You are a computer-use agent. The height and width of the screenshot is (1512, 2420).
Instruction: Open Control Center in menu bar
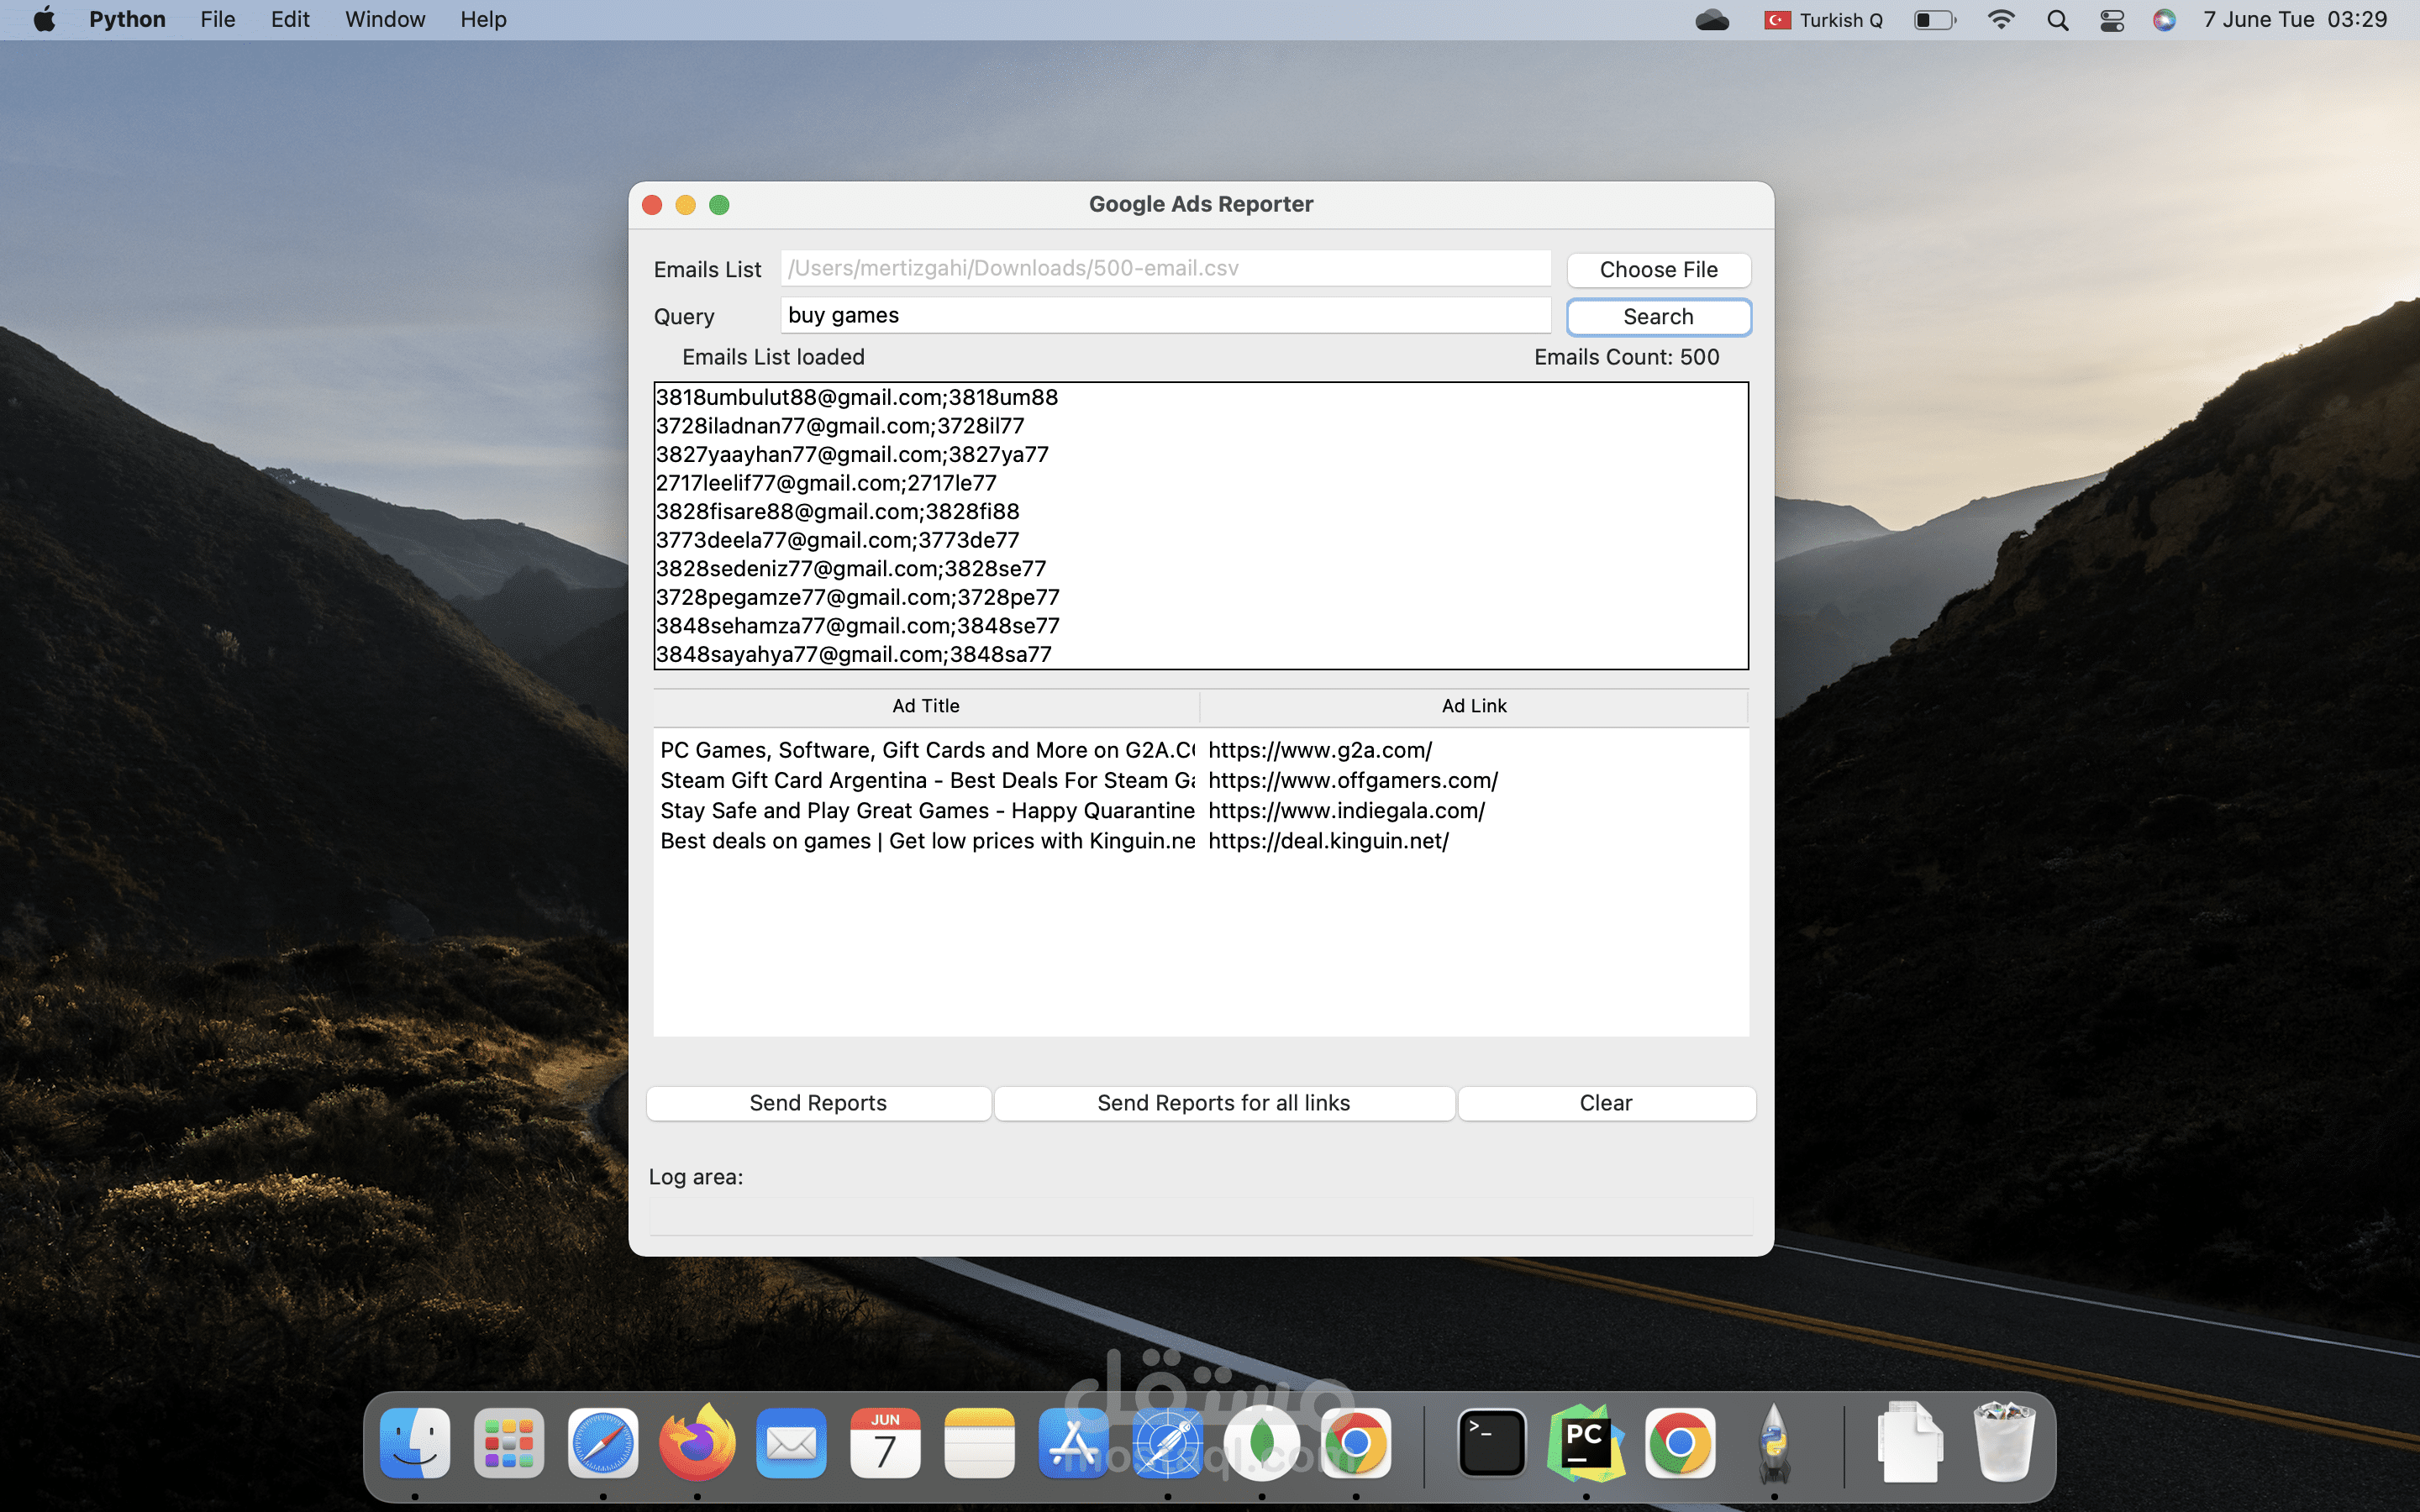tap(2111, 20)
